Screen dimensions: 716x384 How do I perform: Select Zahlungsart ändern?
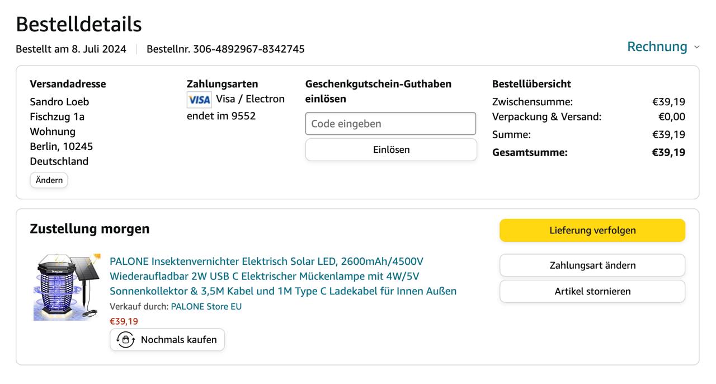592,265
